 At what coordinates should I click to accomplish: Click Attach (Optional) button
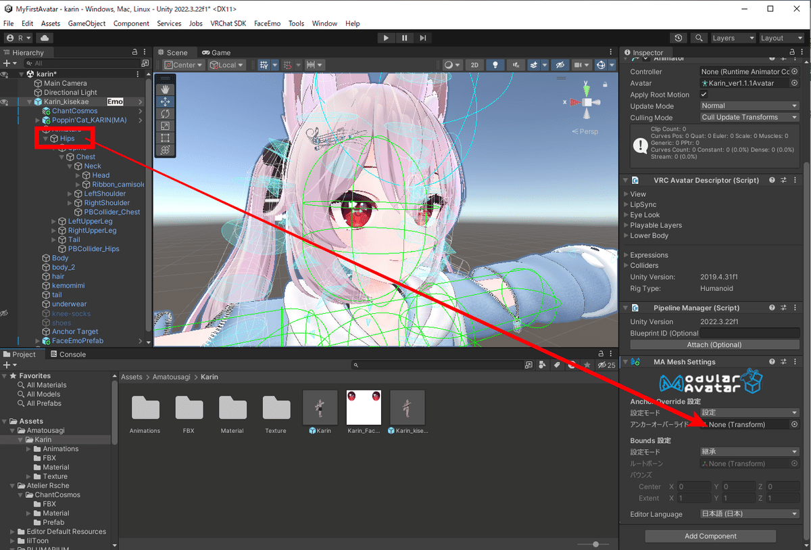pos(714,344)
